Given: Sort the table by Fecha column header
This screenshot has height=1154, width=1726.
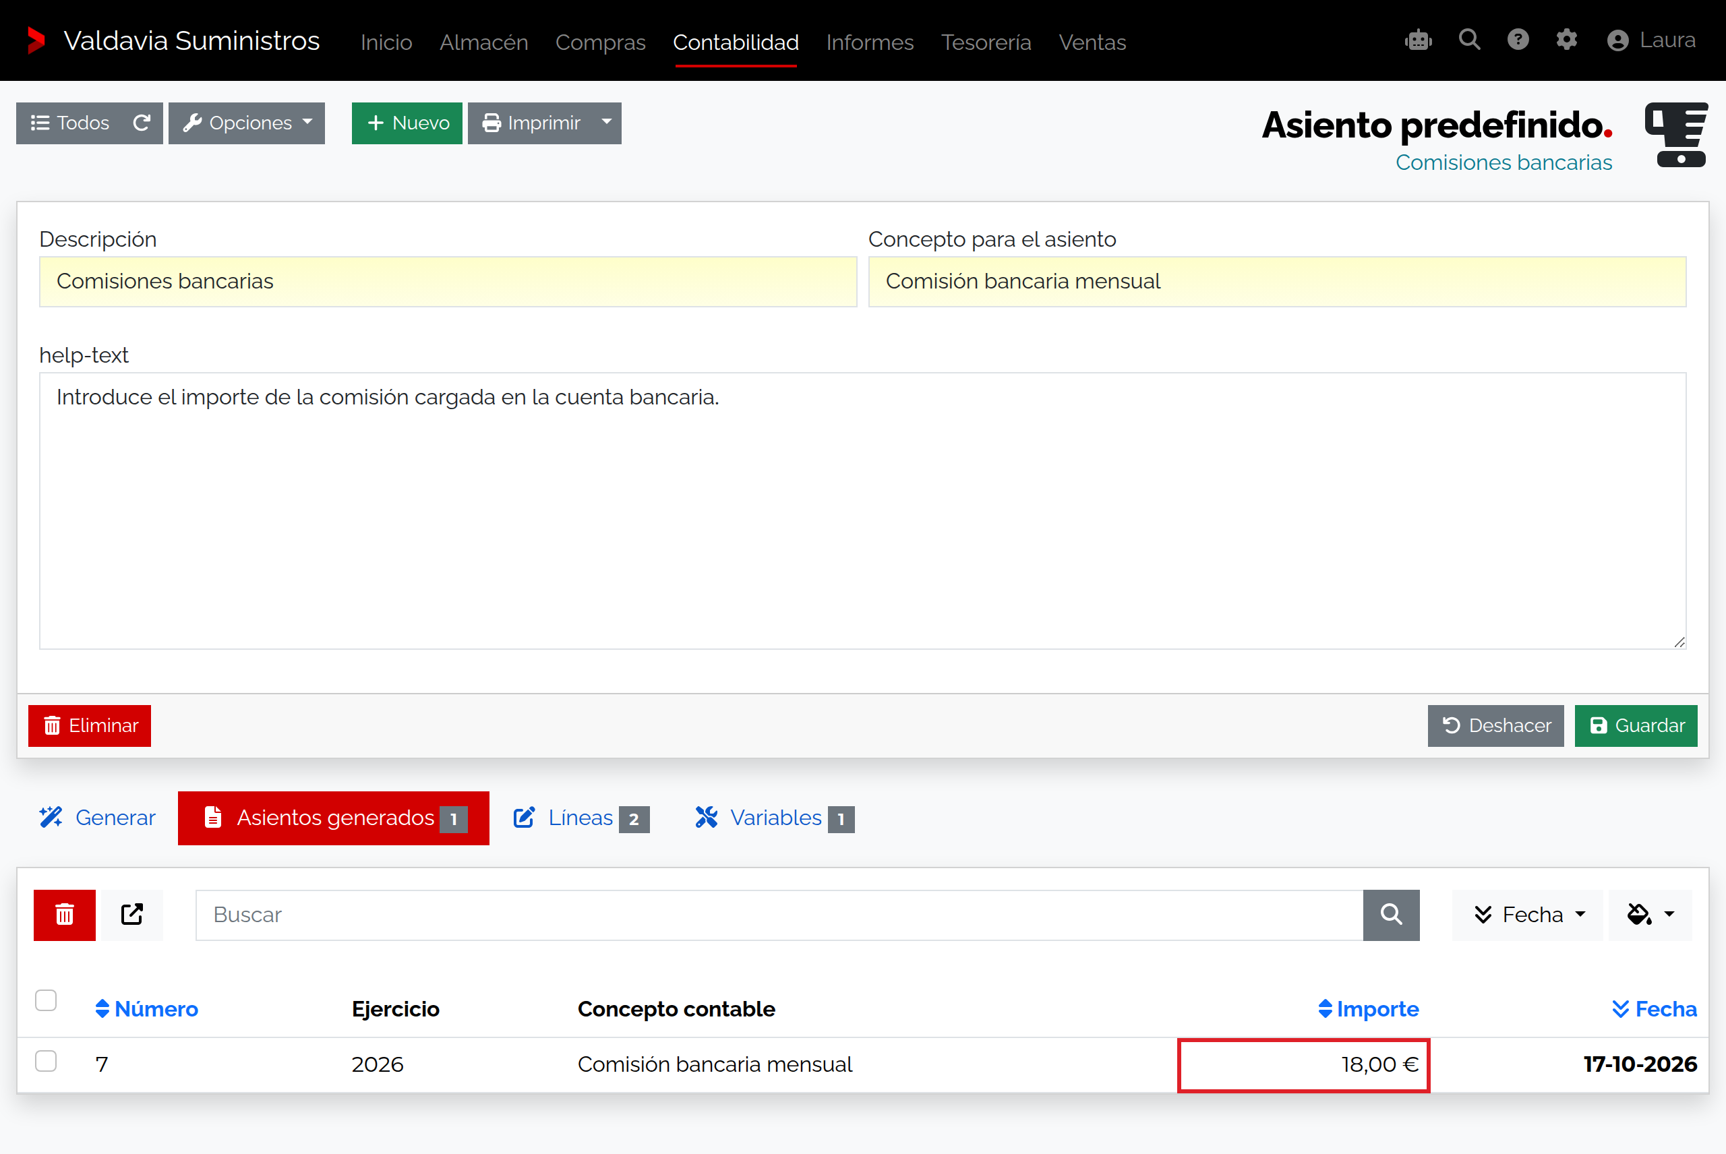Looking at the screenshot, I should (1654, 1009).
